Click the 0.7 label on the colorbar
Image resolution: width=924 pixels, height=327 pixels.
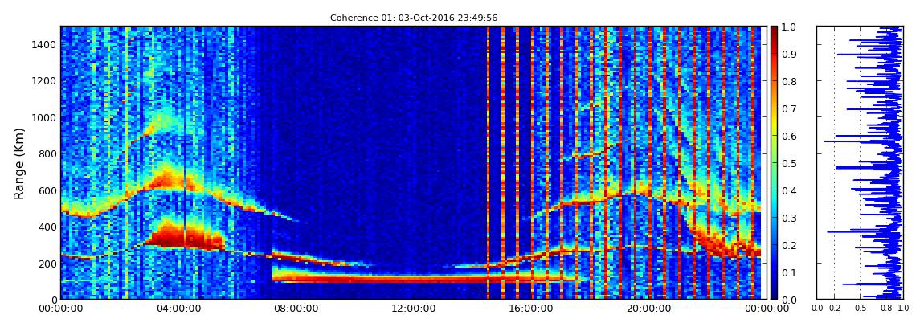click(x=790, y=109)
